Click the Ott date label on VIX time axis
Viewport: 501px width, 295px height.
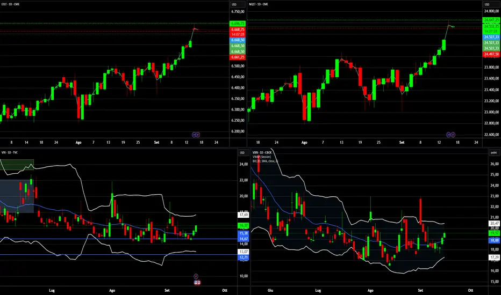225,291
